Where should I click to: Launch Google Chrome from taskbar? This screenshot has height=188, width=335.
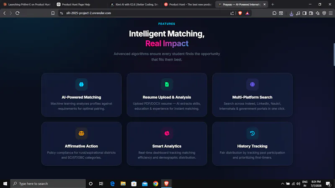[155, 183]
